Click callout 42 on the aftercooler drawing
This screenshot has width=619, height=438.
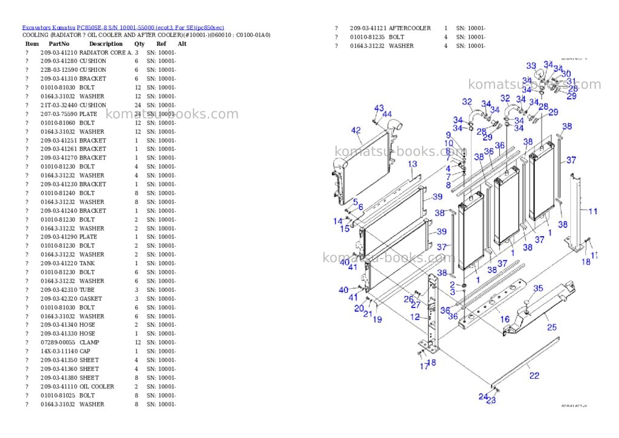tap(356, 130)
